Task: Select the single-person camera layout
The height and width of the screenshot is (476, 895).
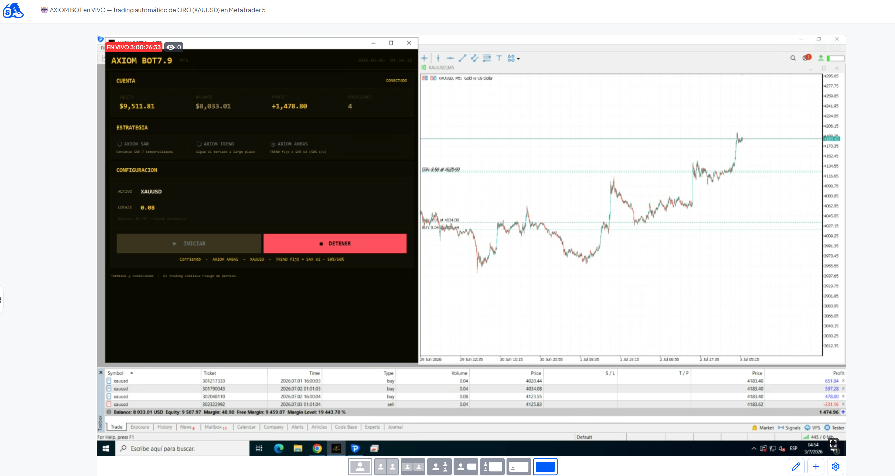Action: 360,467
